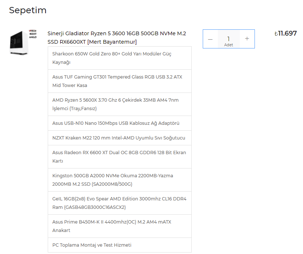Select the Asus Prime B450M-K II motherboard row

120,226
